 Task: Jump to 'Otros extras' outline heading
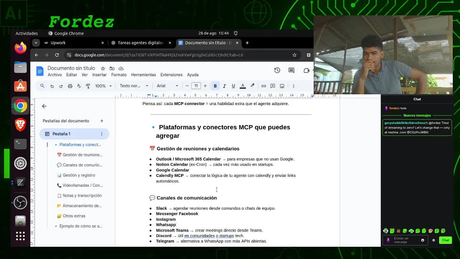pyautogui.click(x=71, y=216)
